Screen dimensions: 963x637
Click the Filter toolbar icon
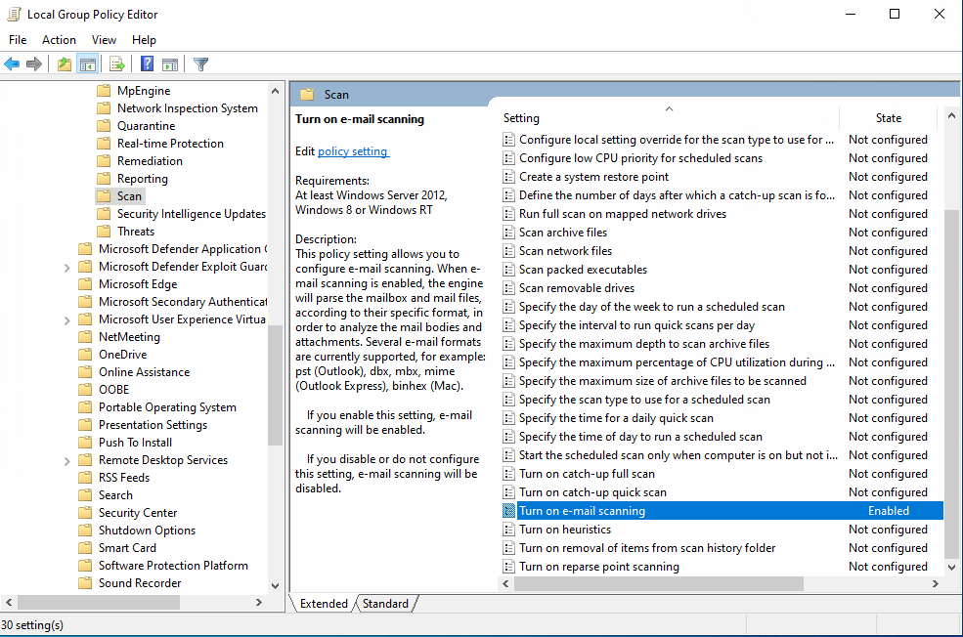[x=200, y=64]
